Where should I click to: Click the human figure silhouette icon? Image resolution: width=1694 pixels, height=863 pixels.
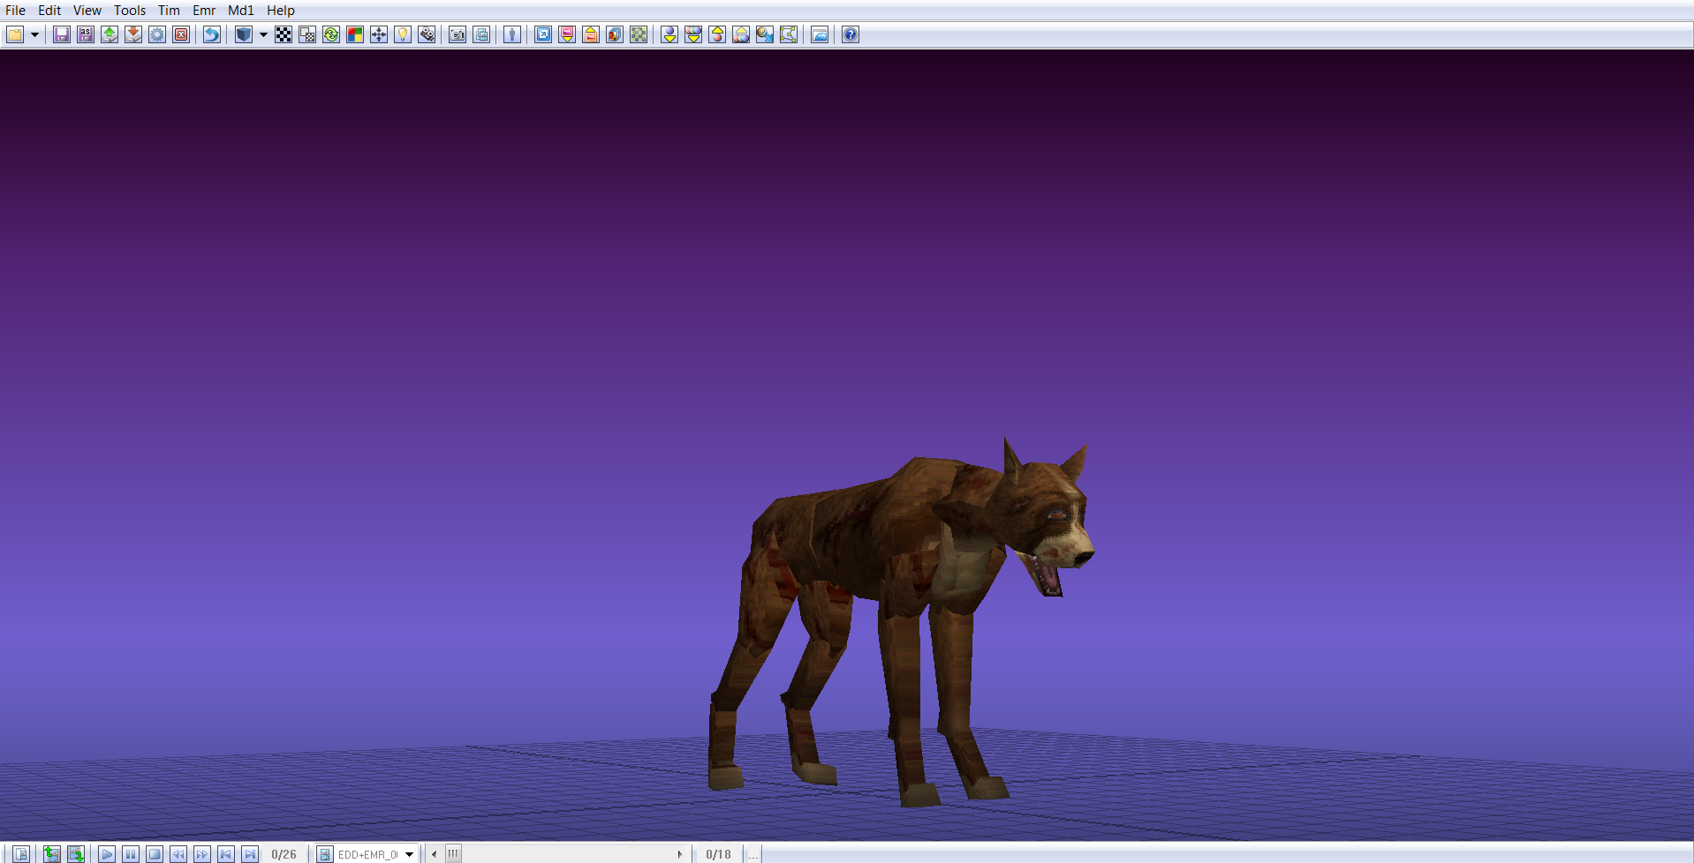[x=512, y=34]
